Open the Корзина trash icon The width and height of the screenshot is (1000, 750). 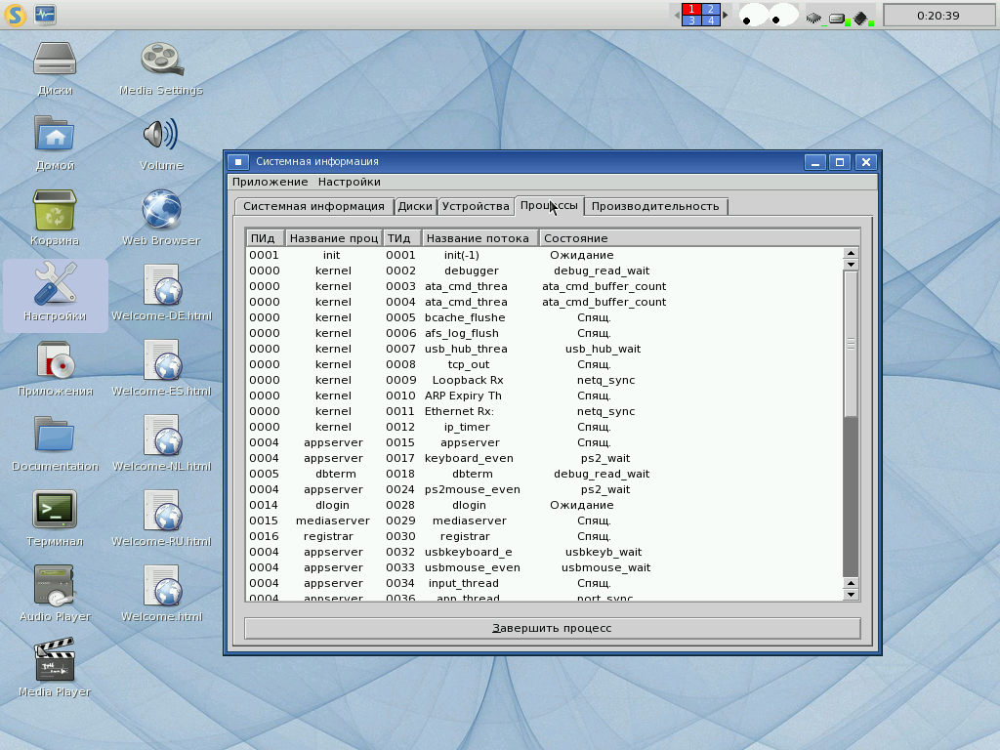point(55,211)
